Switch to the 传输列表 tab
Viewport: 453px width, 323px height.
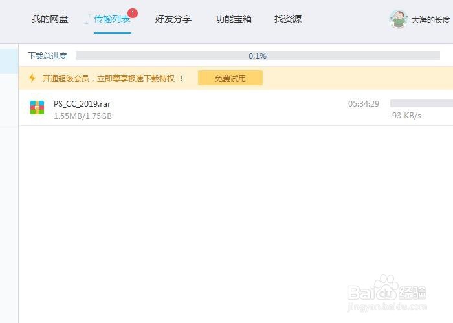112,19
